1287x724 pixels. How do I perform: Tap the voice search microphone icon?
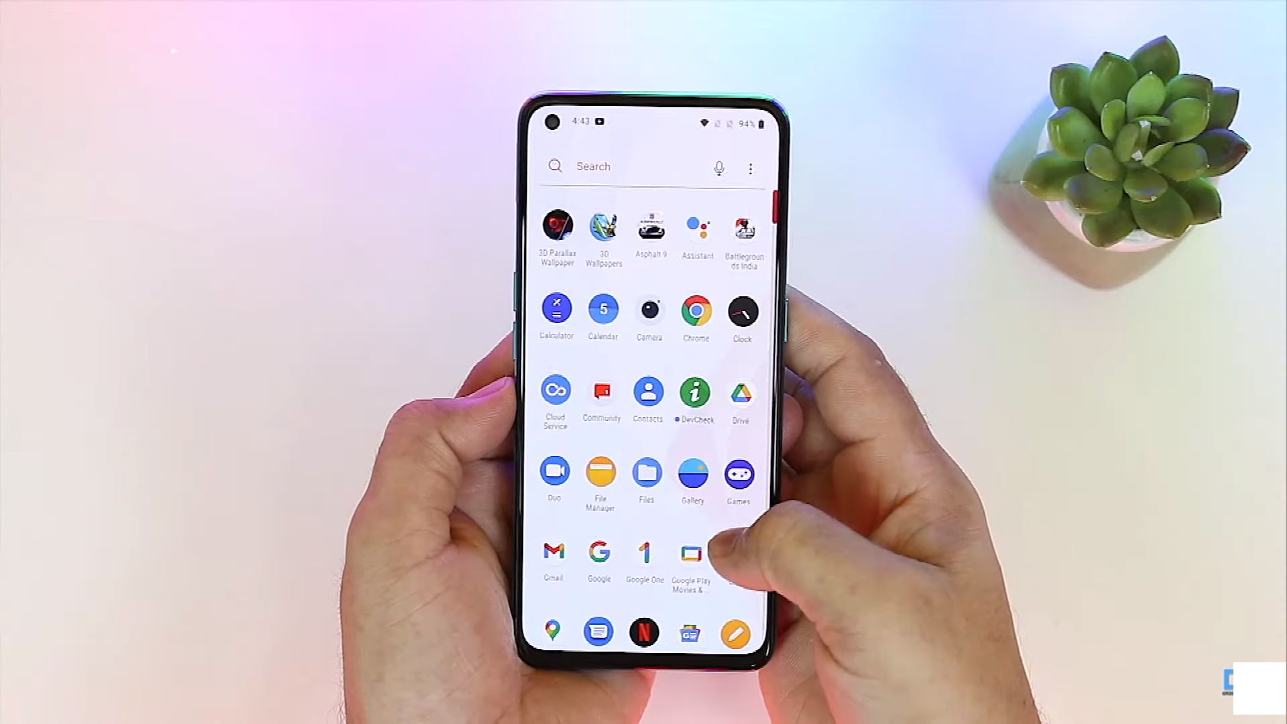[x=718, y=167]
